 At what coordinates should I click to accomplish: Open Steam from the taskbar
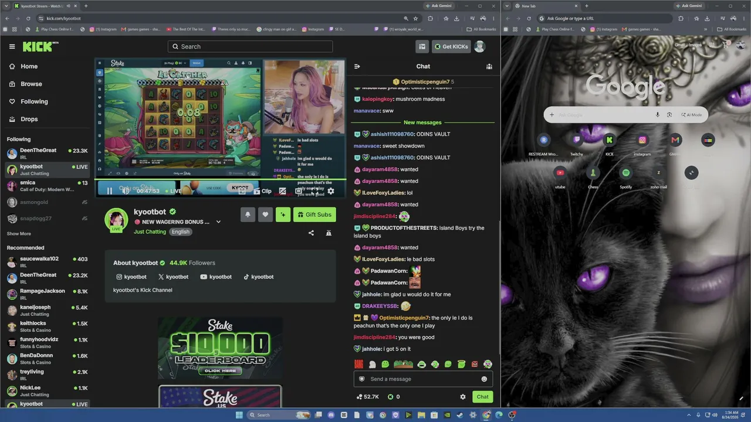pos(459,415)
